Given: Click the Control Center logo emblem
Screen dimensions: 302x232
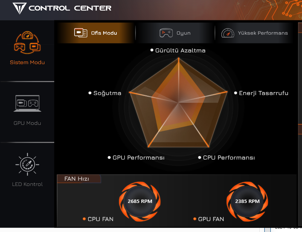Looking at the screenshot, I should pos(20,8).
